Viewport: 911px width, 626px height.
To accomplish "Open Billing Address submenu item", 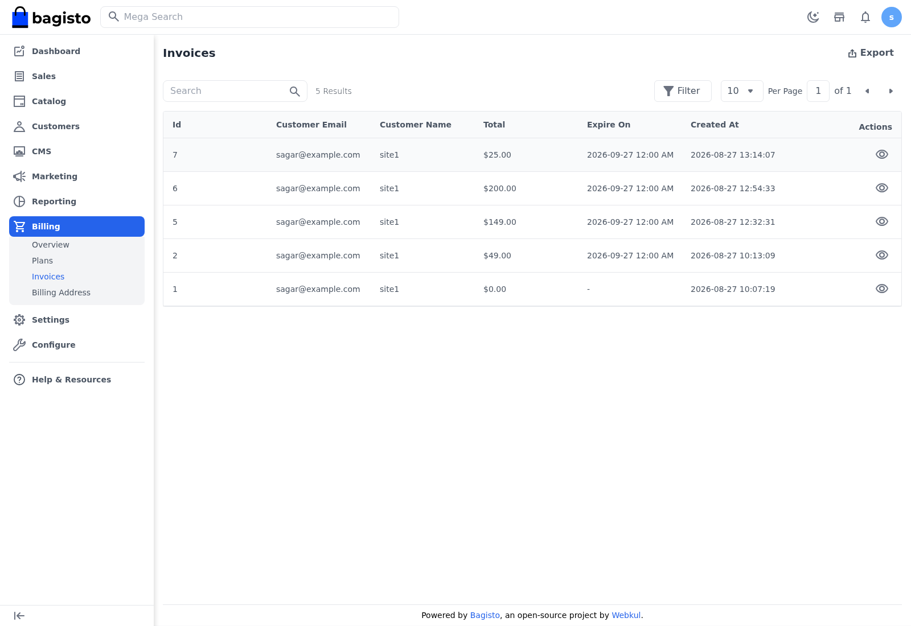I will [x=61, y=293].
